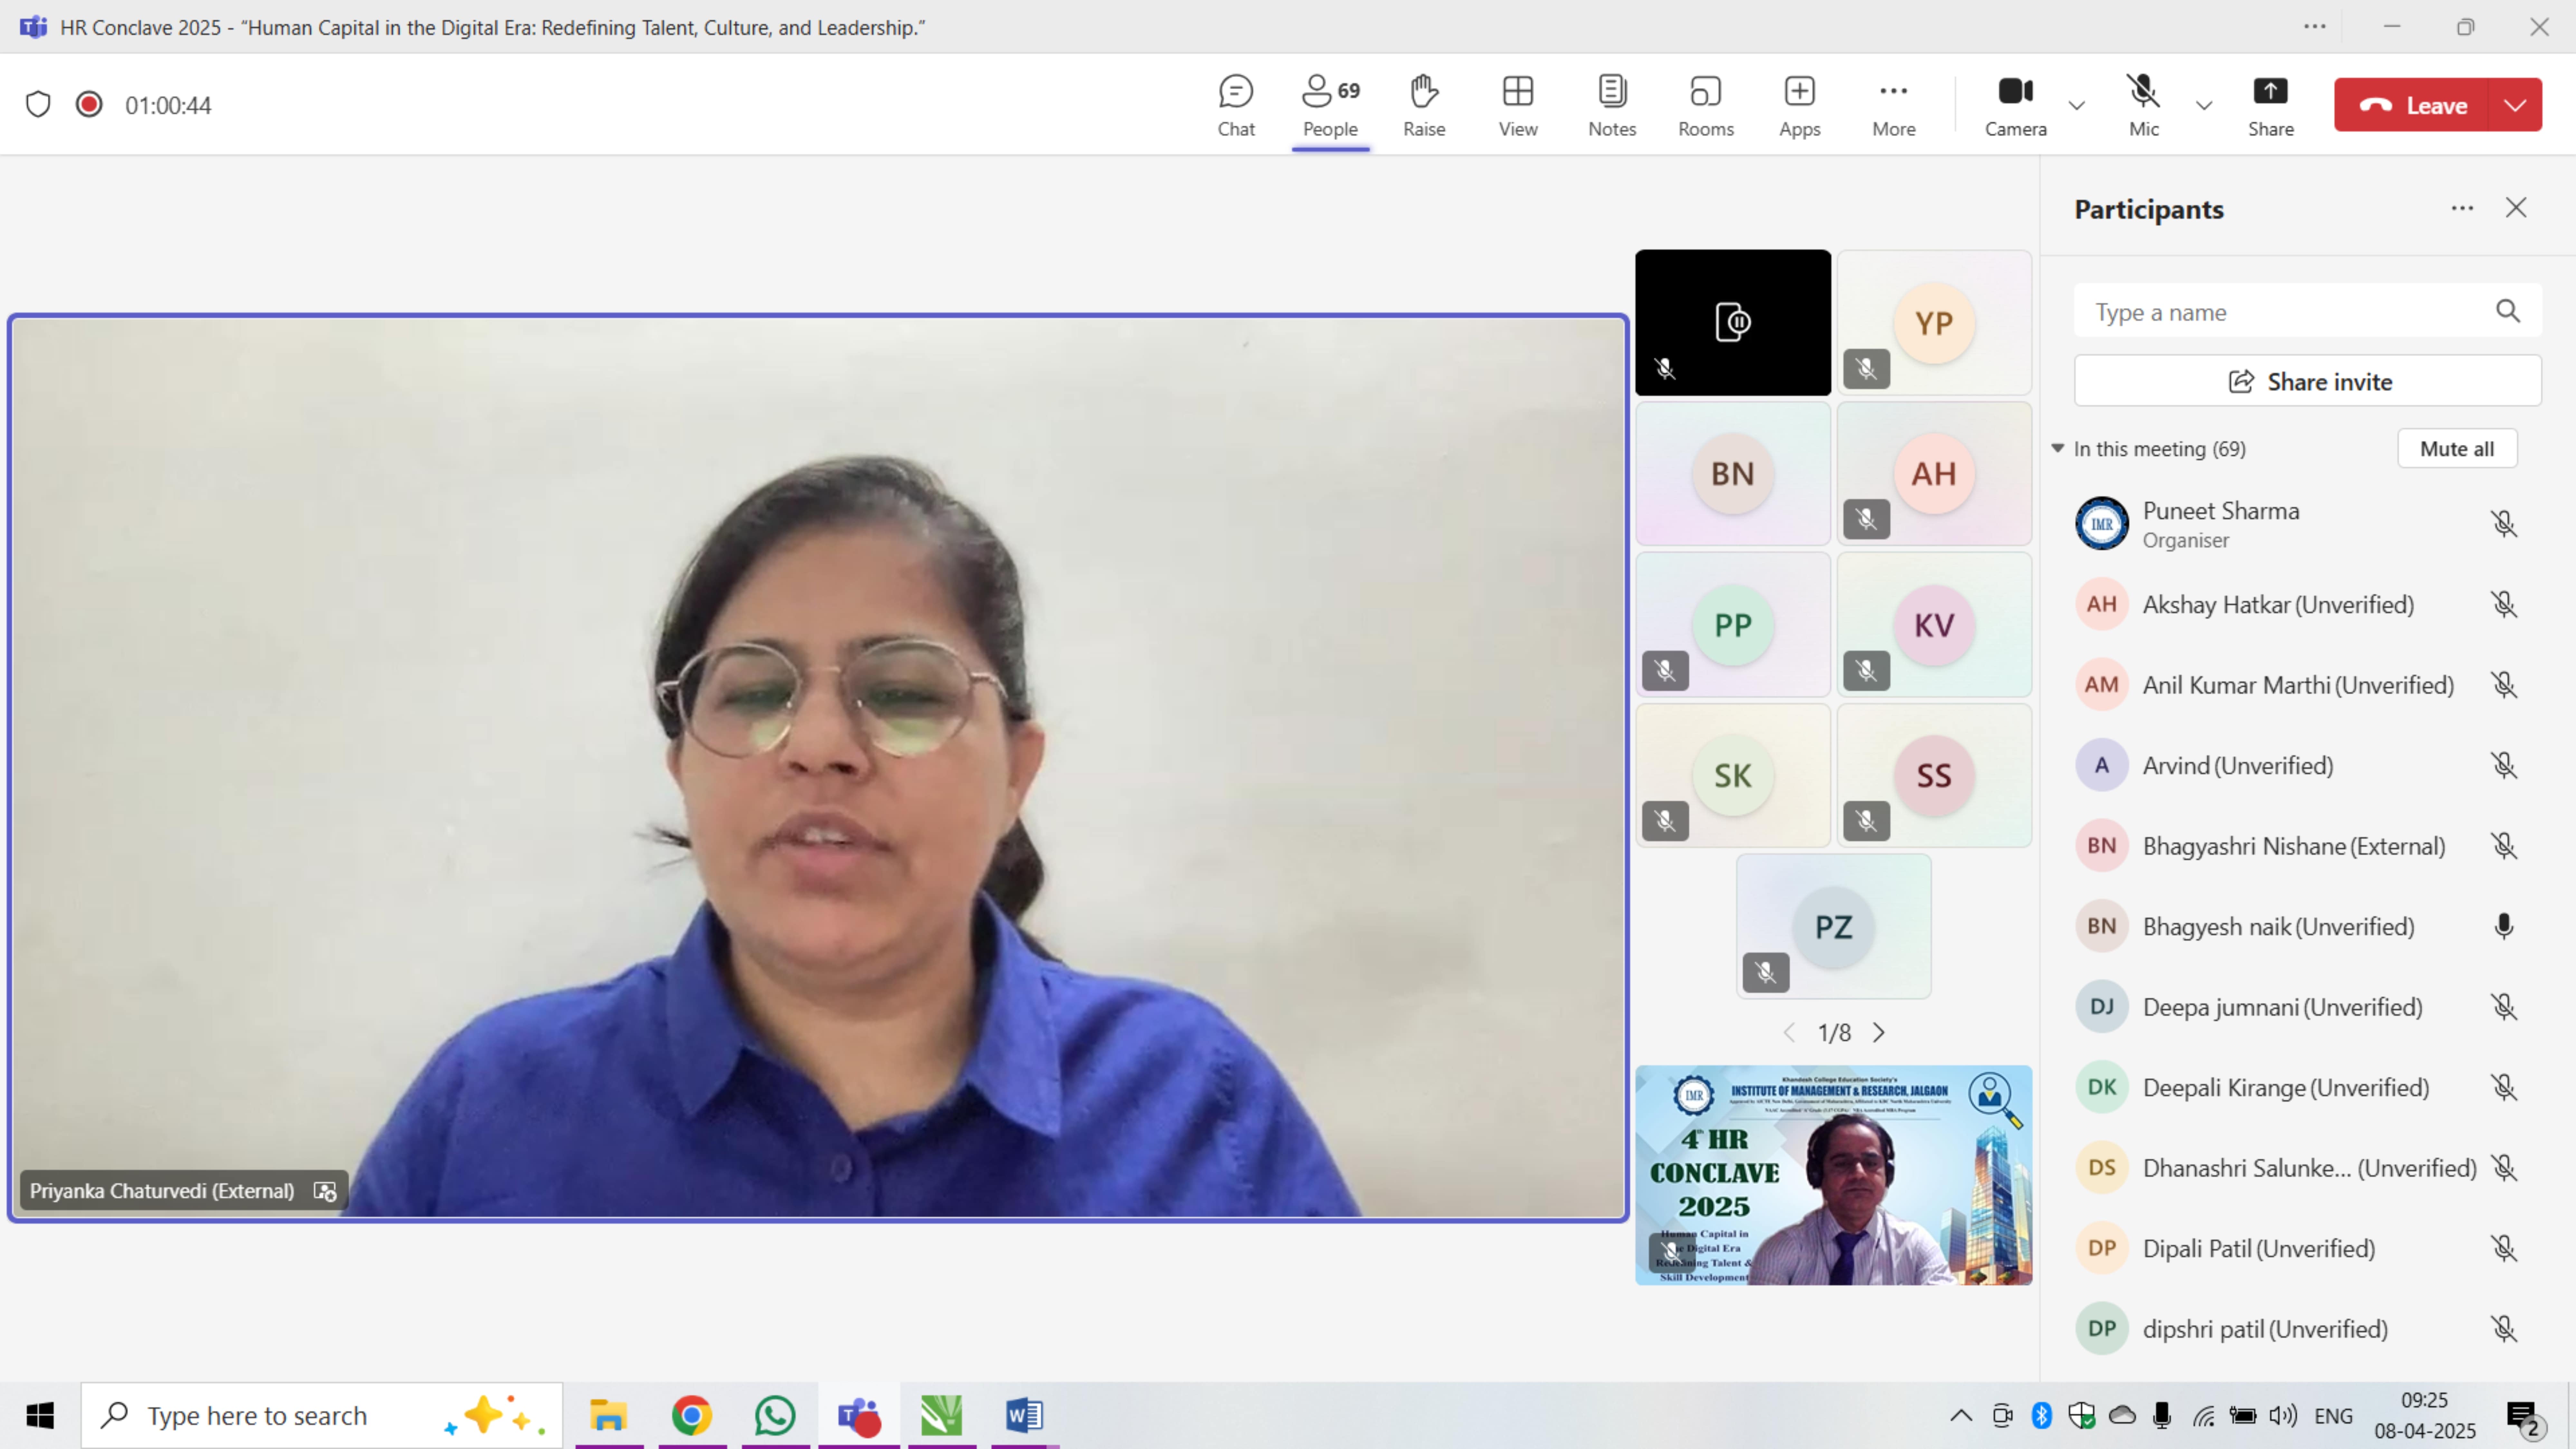Open breakout Rooms
This screenshot has height=1449, width=2576.
(x=1706, y=105)
